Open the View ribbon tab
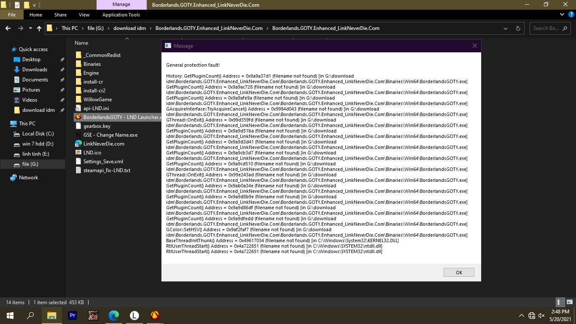The image size is (576, 324). [84, 15]
